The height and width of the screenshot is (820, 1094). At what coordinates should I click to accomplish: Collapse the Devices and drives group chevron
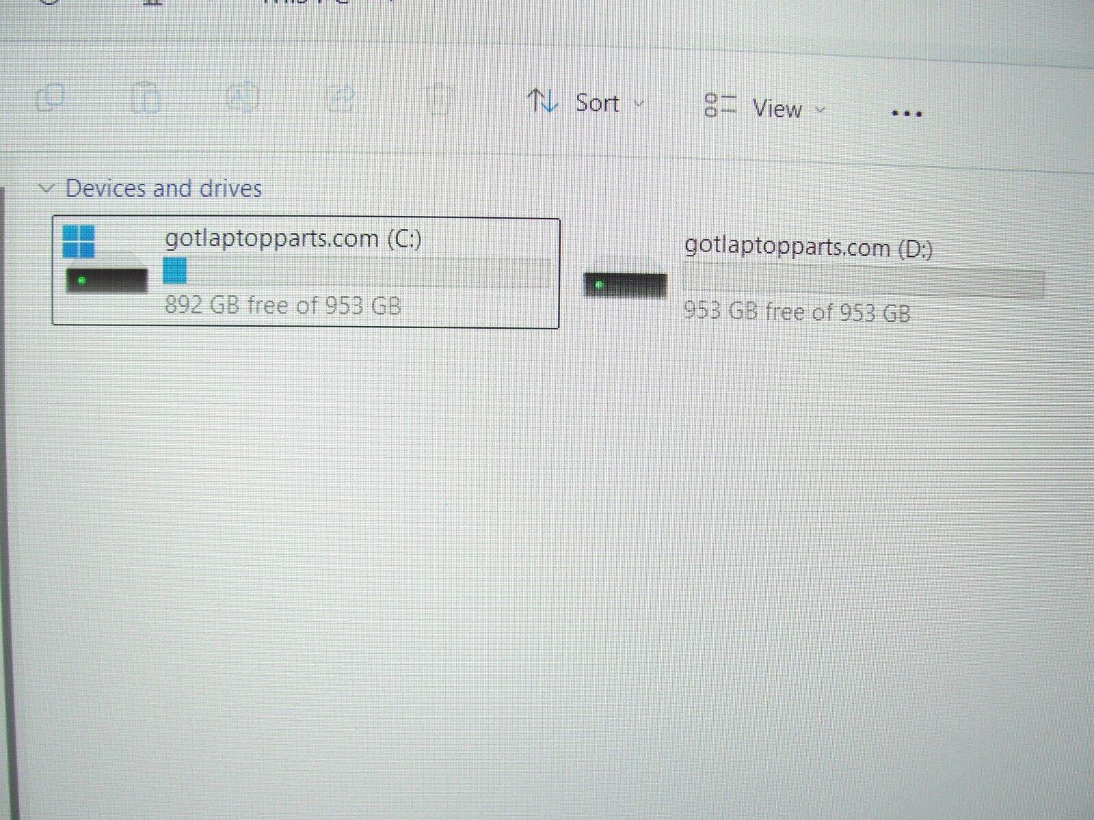tap(46, 188)
